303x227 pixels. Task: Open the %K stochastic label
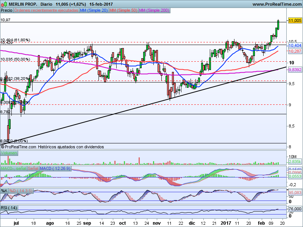pos(4,191)
